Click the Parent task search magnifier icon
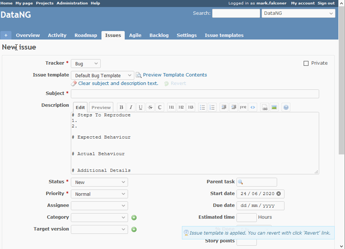 pyautogui.click(x=241, y=182)
